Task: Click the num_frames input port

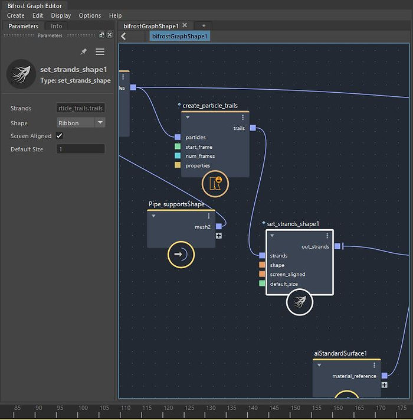Action: tap(178, 155)
